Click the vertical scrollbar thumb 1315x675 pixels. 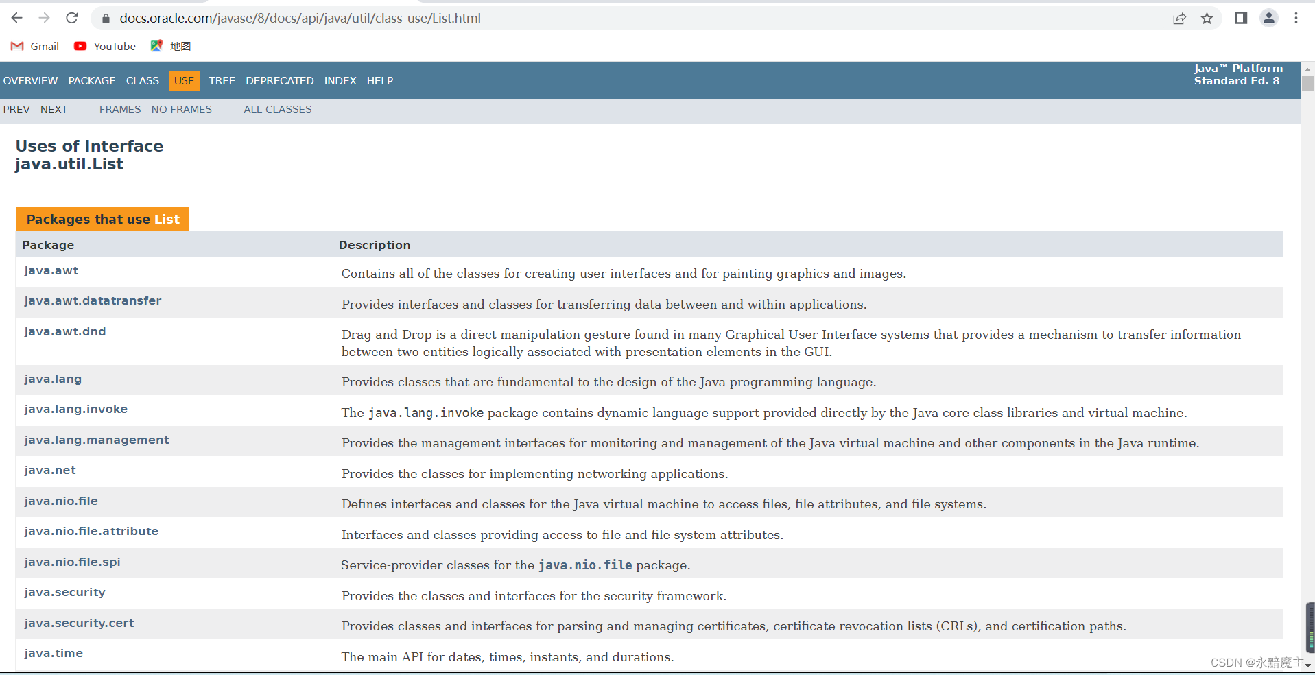[1308, 83]
